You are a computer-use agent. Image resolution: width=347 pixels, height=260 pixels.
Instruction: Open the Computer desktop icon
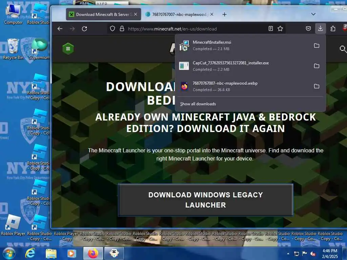tap(13, 15)
